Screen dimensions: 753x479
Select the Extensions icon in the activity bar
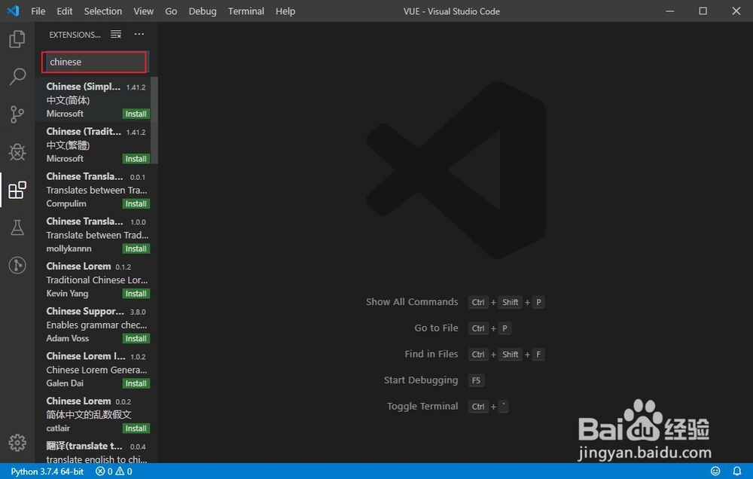coord(17,190)
